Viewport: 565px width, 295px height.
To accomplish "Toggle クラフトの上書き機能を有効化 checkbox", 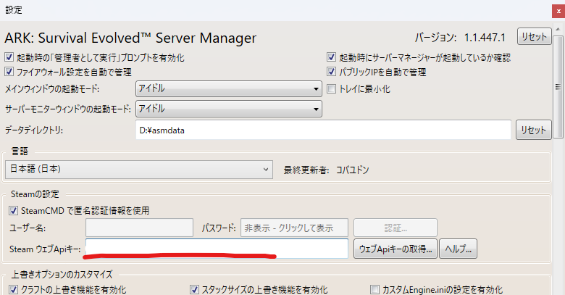I will coord(13,289).
